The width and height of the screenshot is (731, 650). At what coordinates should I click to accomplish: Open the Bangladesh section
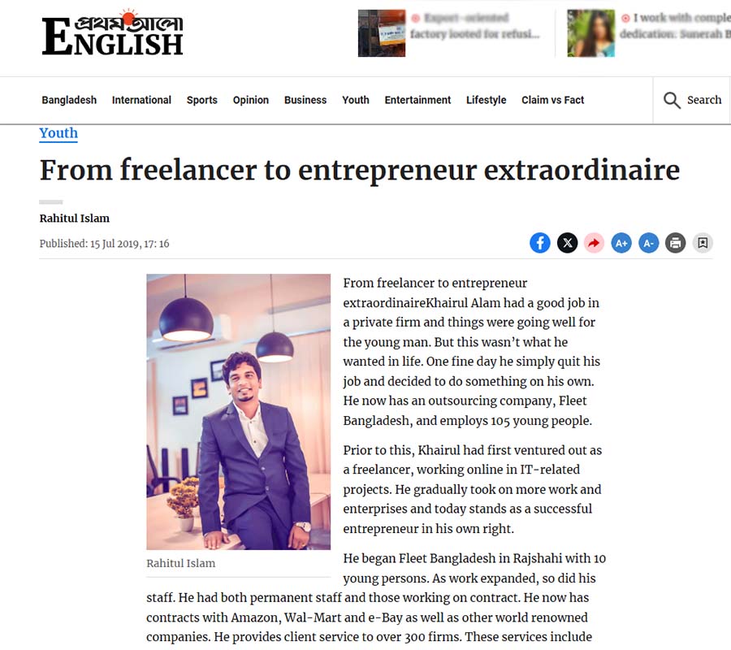tap(69, 100)
